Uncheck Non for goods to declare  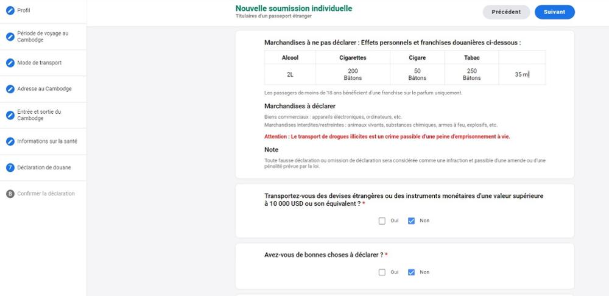[x=411, y=272]
